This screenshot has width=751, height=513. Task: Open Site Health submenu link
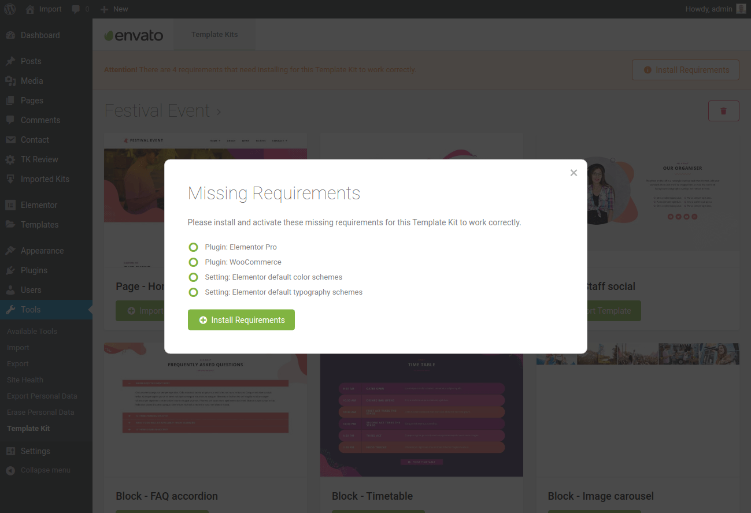(x=25, y=380)
